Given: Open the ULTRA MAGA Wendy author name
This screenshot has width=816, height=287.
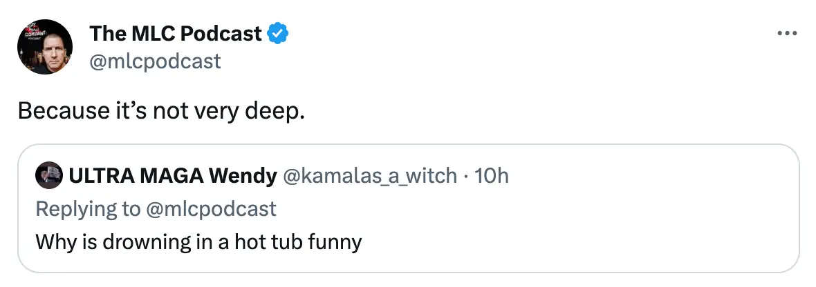Looking at the screenshot, I should point(172,176).
